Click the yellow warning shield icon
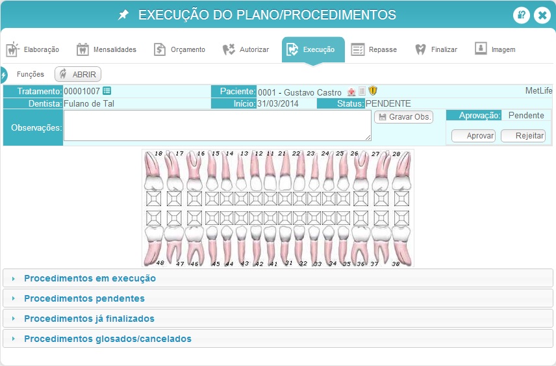Viewport: 556px width, 366px height. [x=373, y=90]
